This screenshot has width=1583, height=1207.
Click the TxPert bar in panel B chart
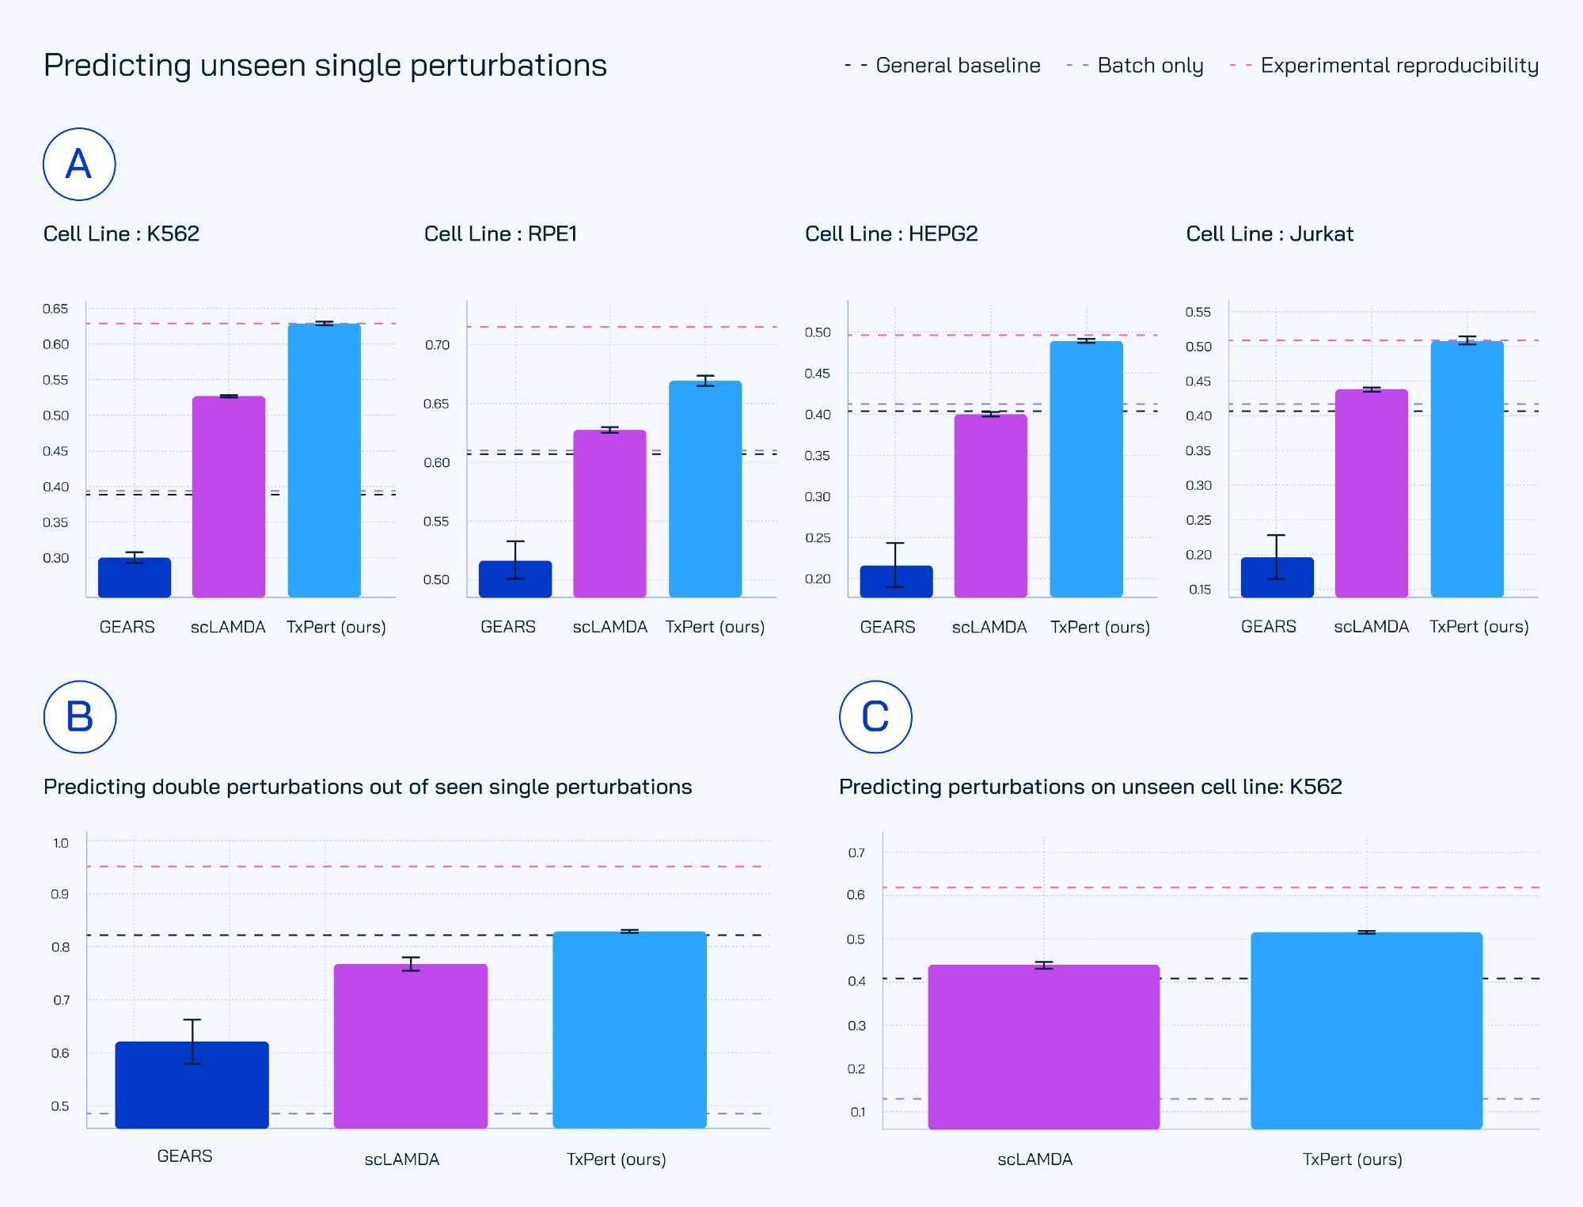click(x=629, y=1029)
